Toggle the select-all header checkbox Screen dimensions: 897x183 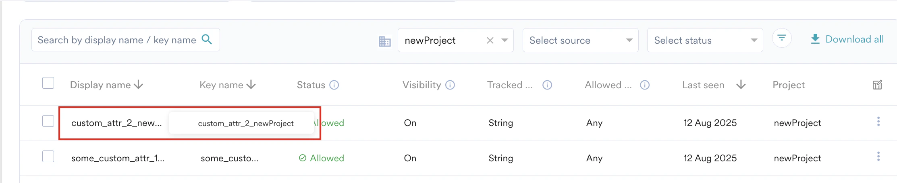48,83
